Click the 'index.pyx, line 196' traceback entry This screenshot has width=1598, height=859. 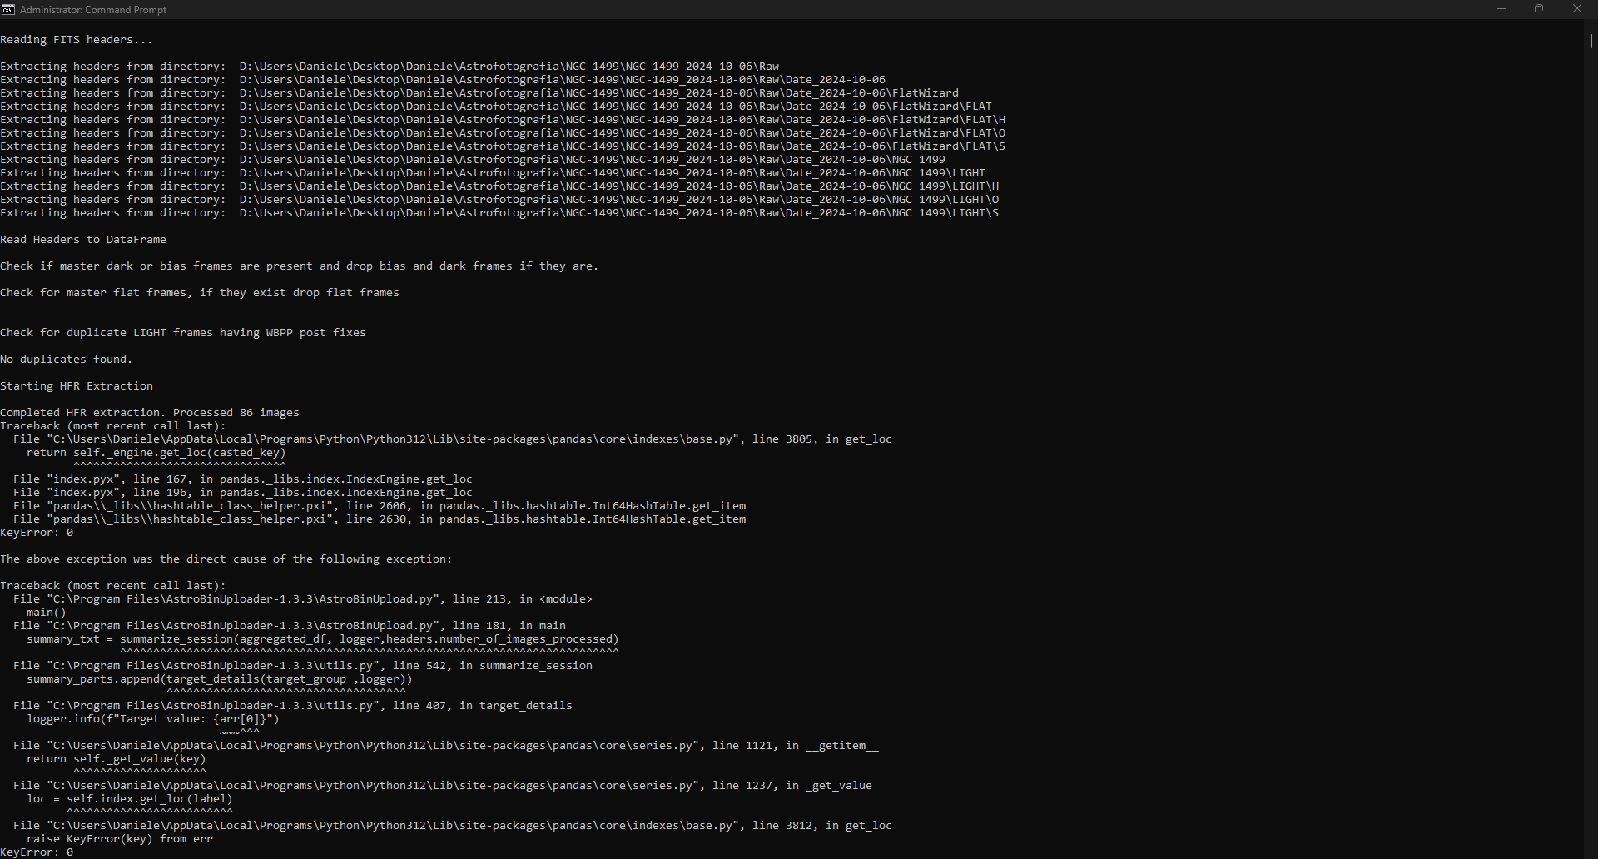pyautogui.click(x=243, y=493)
